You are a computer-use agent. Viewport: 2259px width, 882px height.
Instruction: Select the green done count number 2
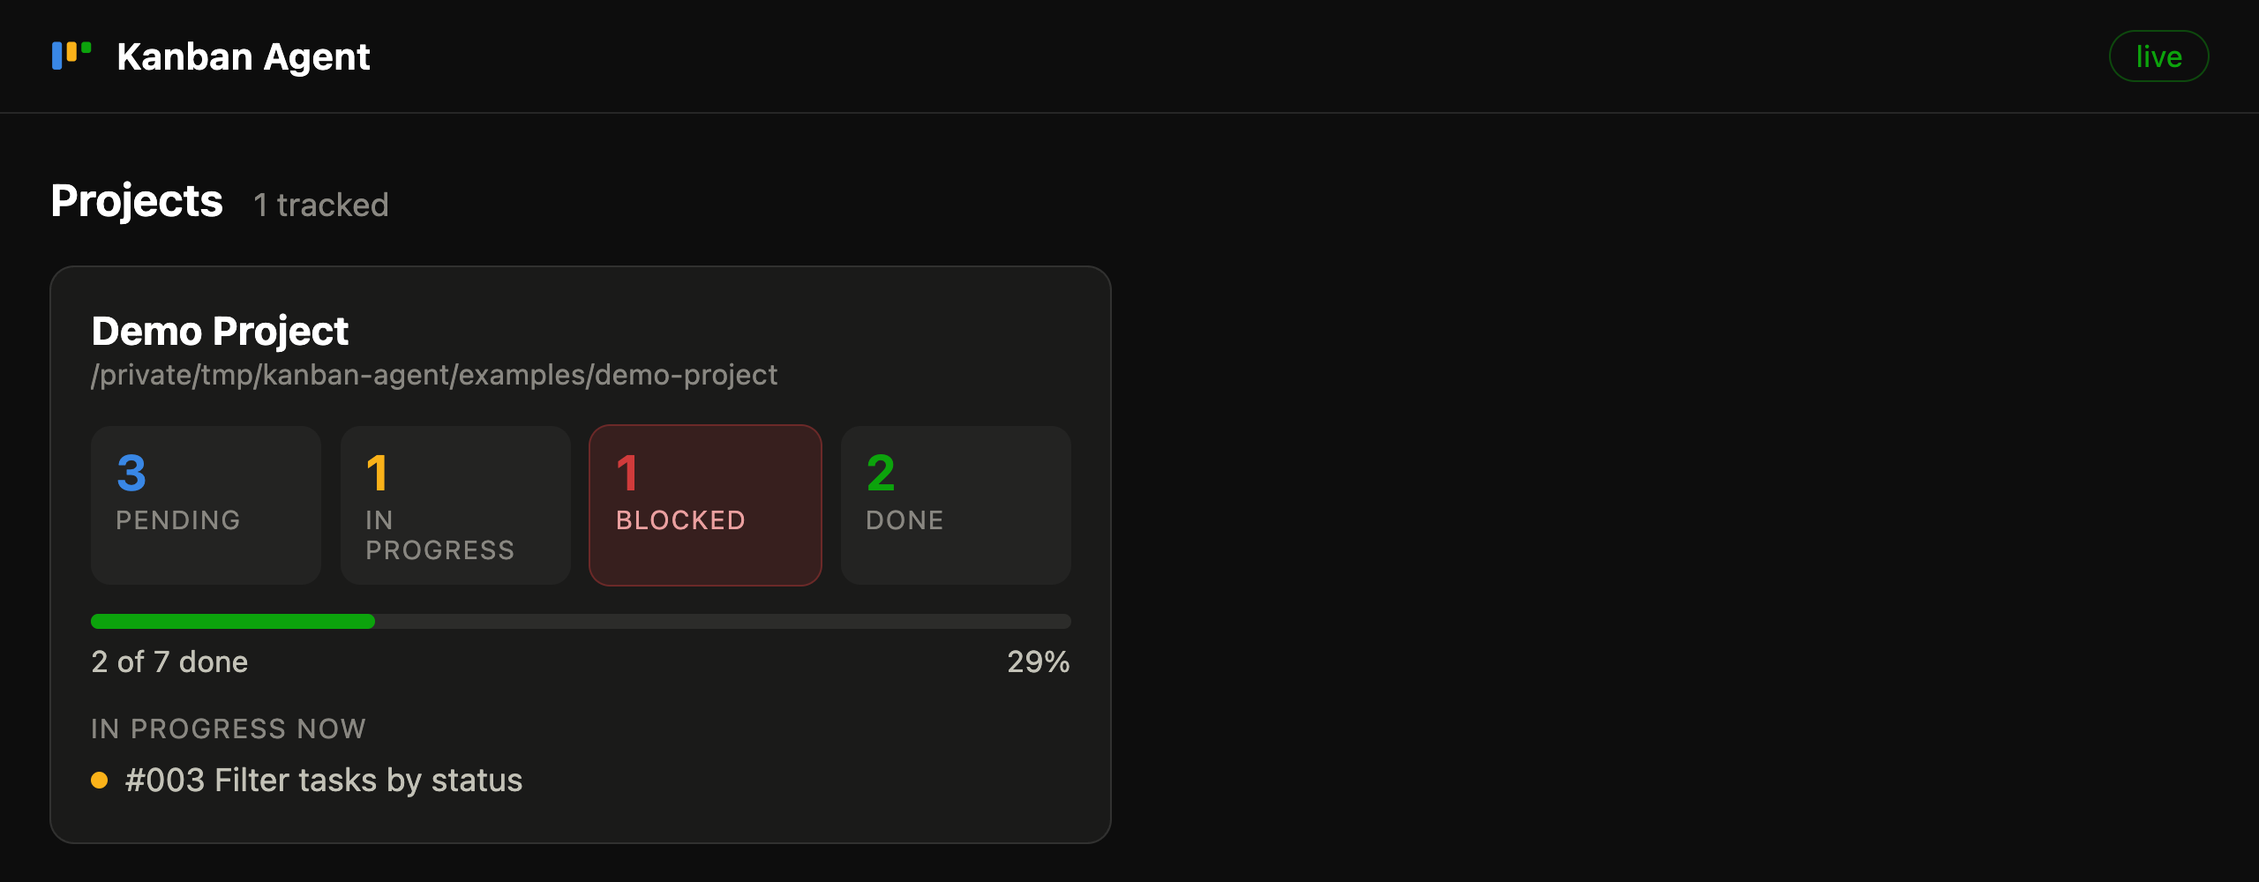coord(881,474)
